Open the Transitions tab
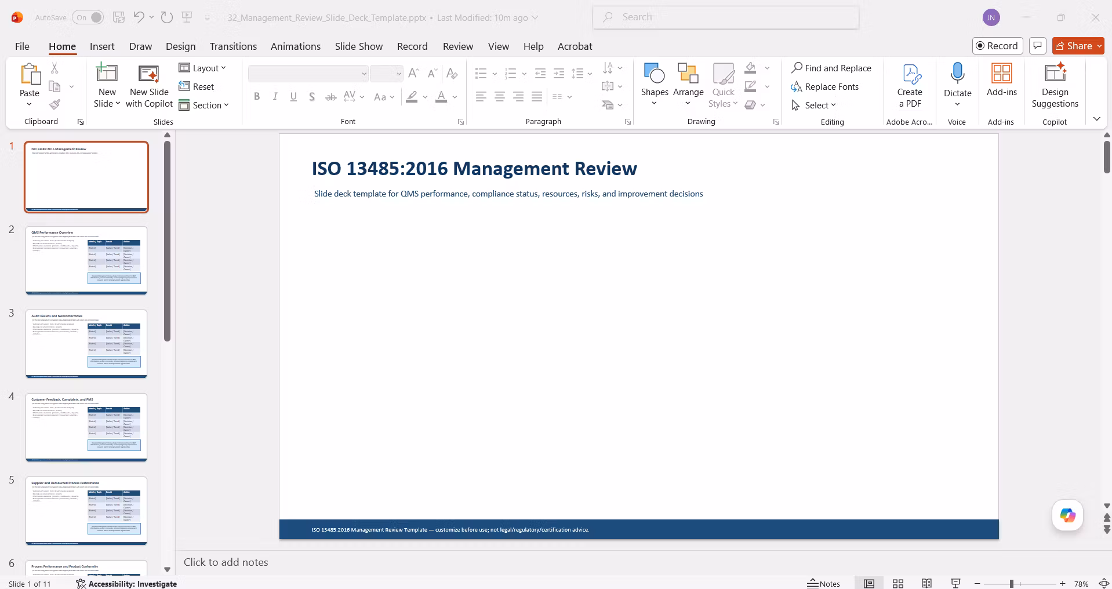1112x589 pixels. [233, 46]
